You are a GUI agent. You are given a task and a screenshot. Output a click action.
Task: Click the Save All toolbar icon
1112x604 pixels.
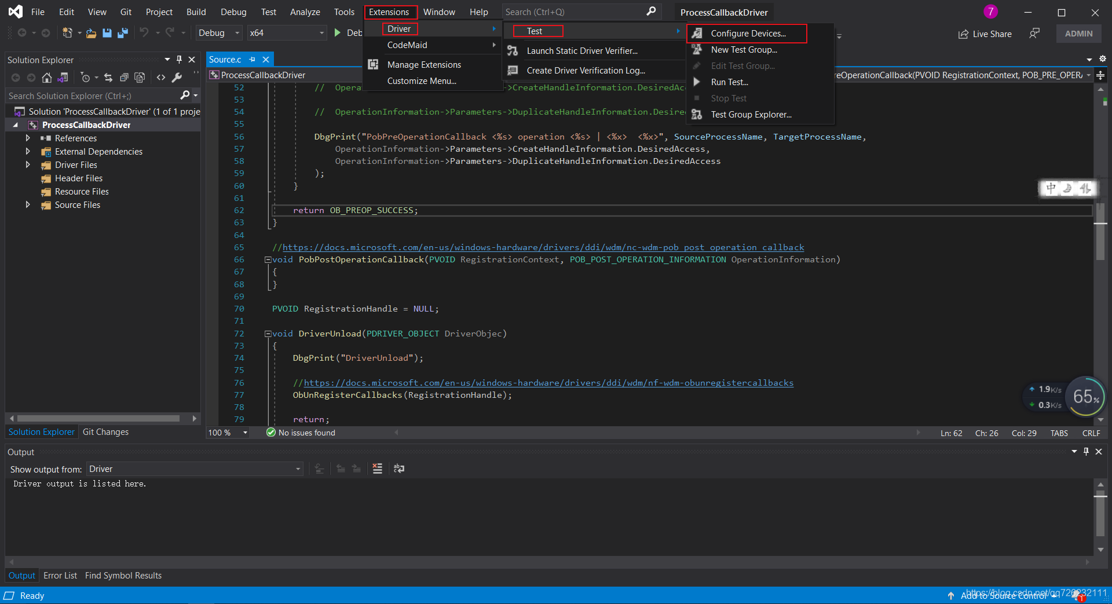pyautogui.click(x=122, y=33)
